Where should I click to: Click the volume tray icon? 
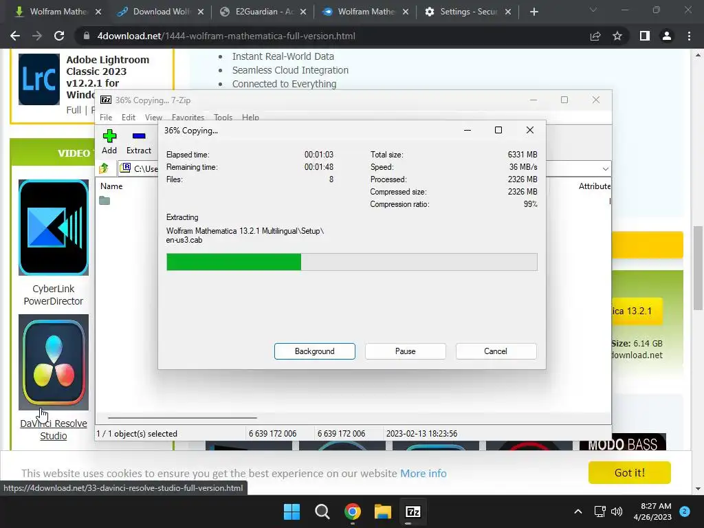point(617,511)
